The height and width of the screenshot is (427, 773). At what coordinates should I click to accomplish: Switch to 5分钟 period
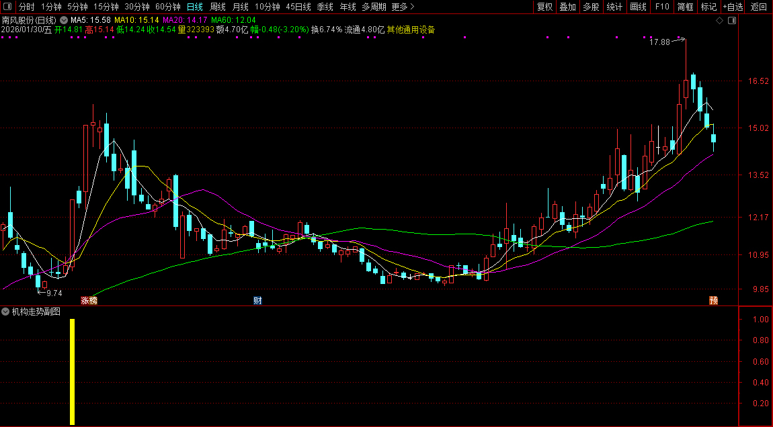(x=77, y=7)
